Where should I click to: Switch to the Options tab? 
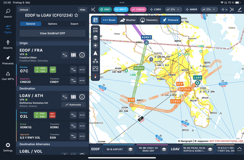click(x=53, y=24)
